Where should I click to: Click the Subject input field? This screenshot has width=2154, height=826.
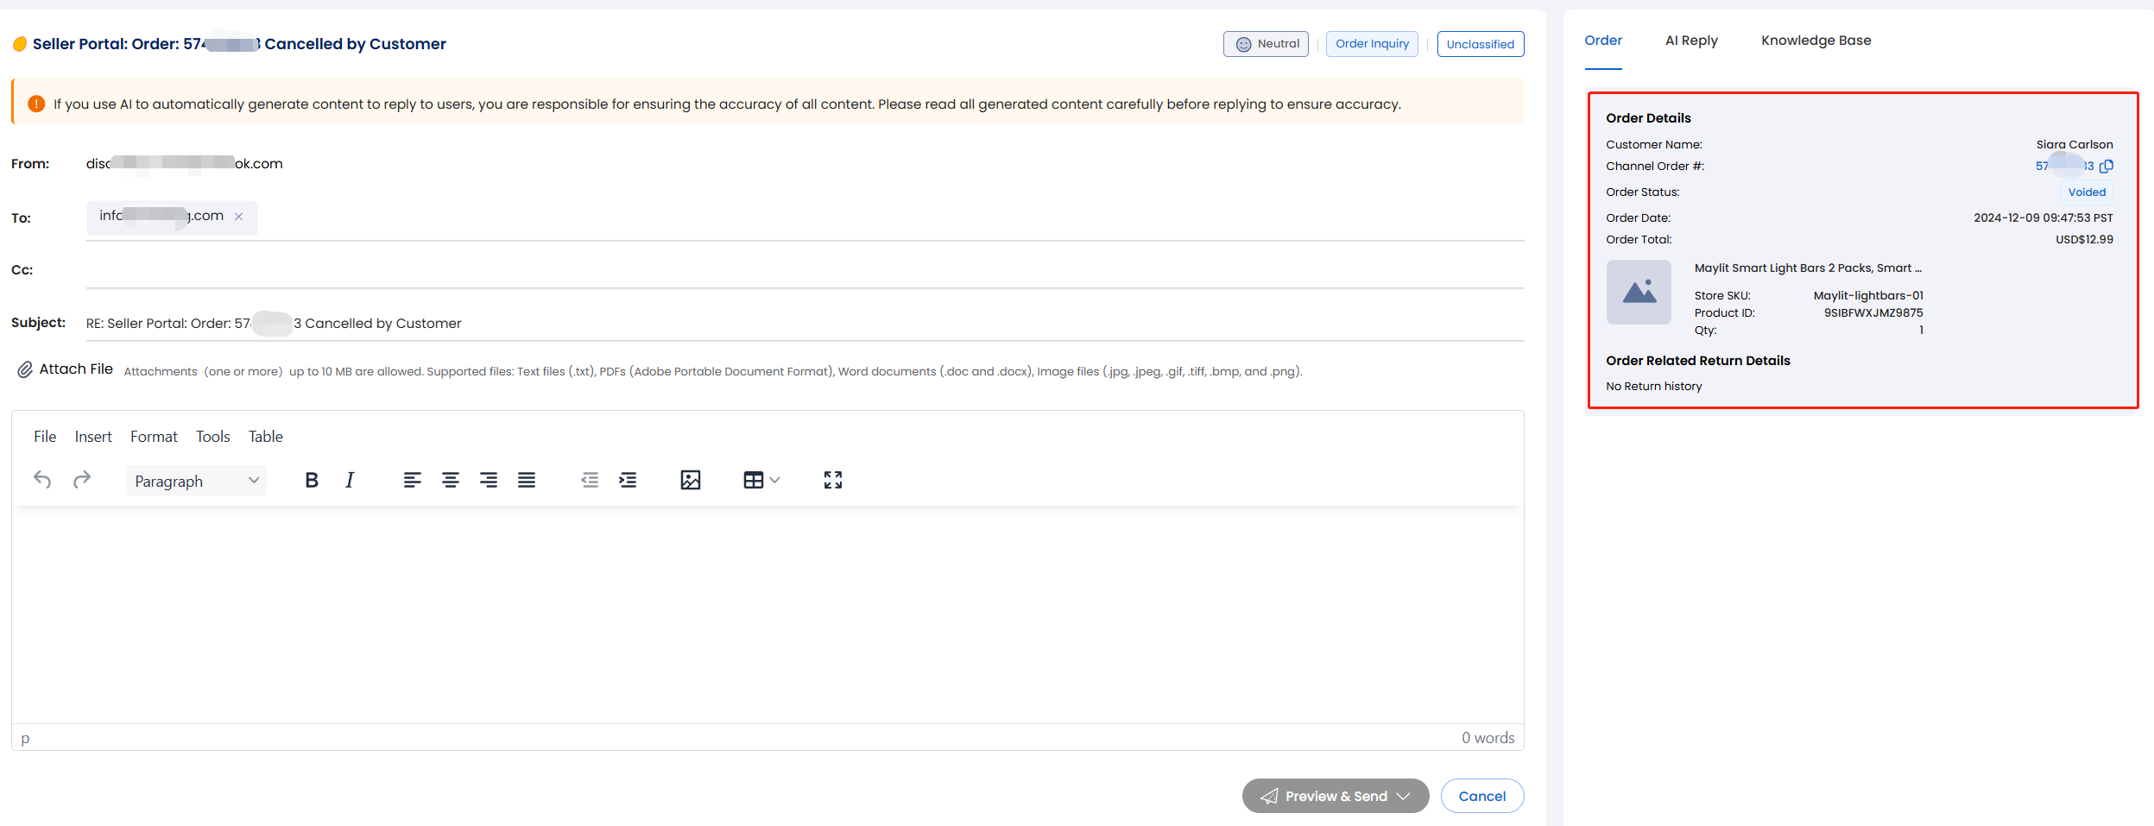coord(805,323)
